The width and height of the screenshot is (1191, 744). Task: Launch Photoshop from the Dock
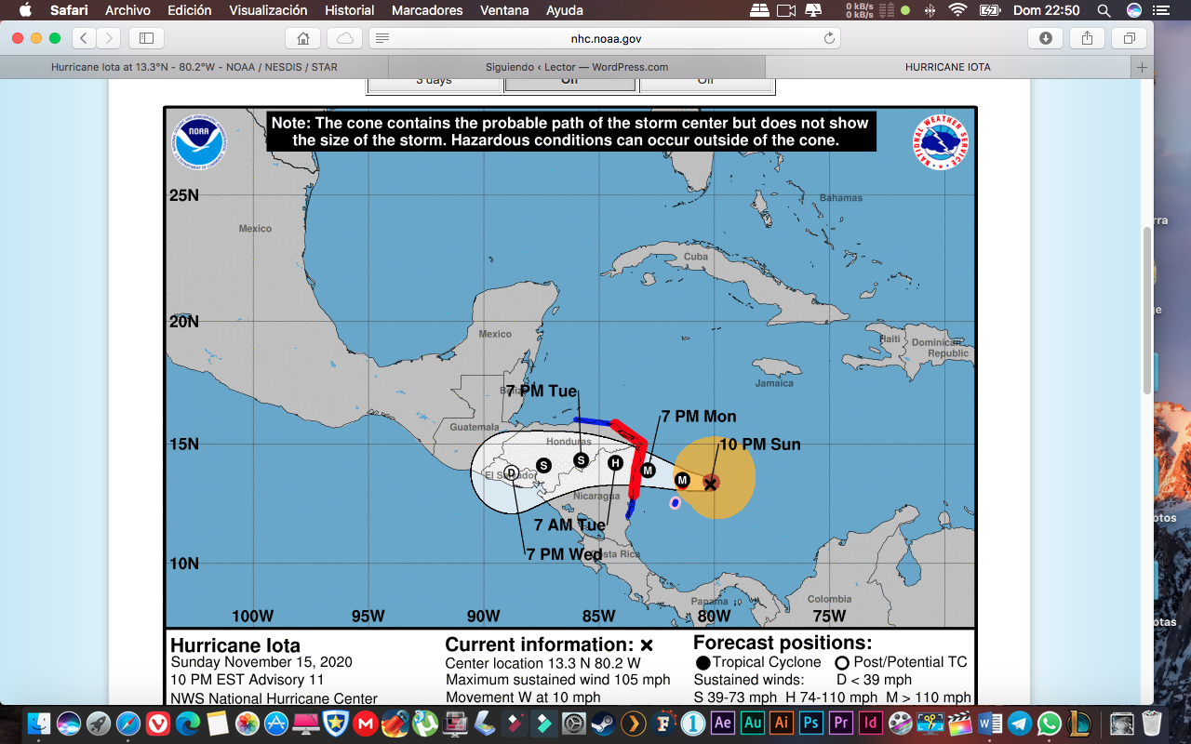click(810, 724)
